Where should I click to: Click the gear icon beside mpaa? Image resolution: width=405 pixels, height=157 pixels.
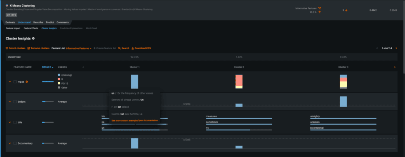point(26,82)
